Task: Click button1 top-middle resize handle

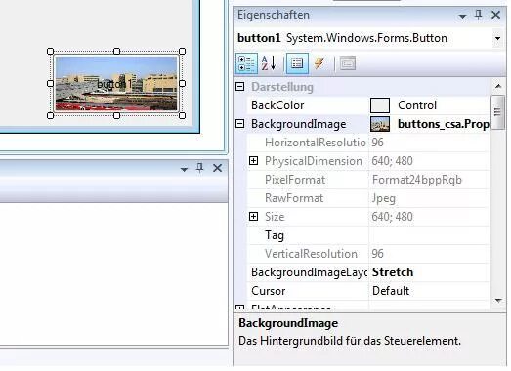Action: tap(116, 51)
